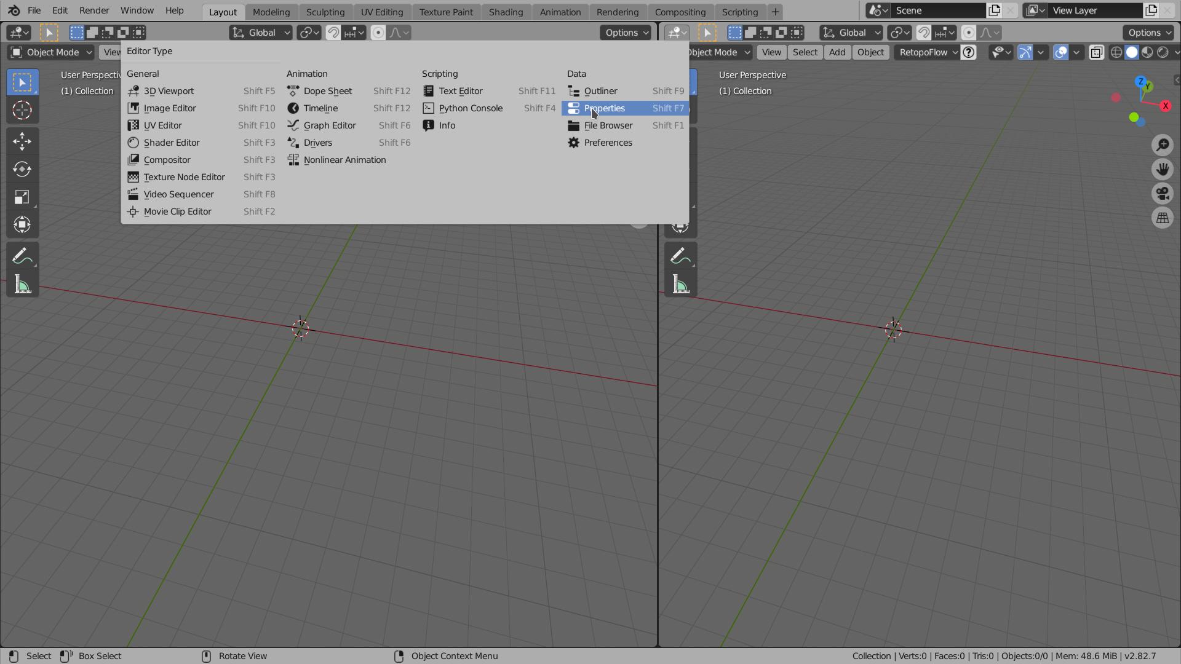Switch to rendered shading mode
This screenshot has width=1181, height=664.
click(1163, 52)
